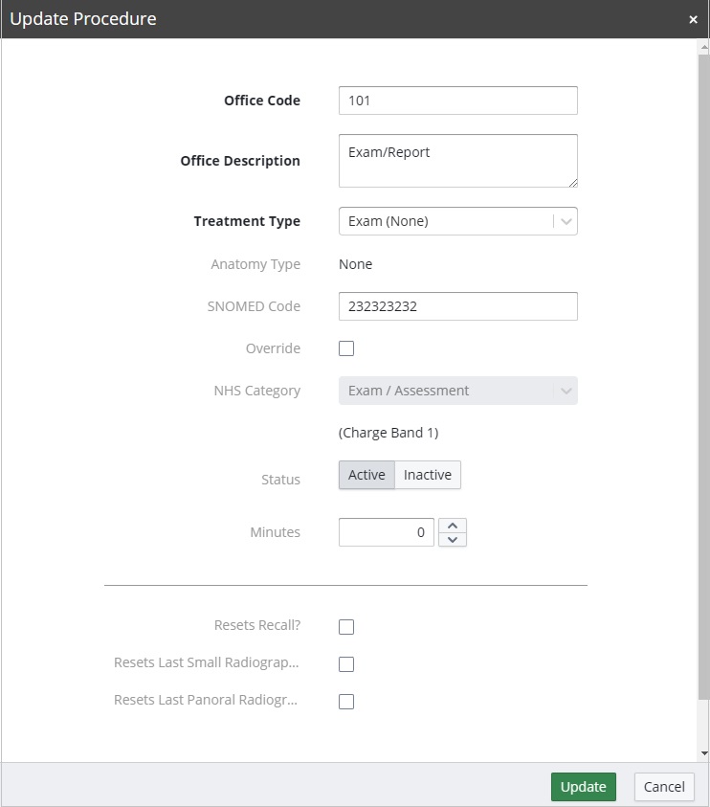The width and height of the screenshot is (710, 807).
Task: Increase the Minutes value with up arrow
Action: 453,525
